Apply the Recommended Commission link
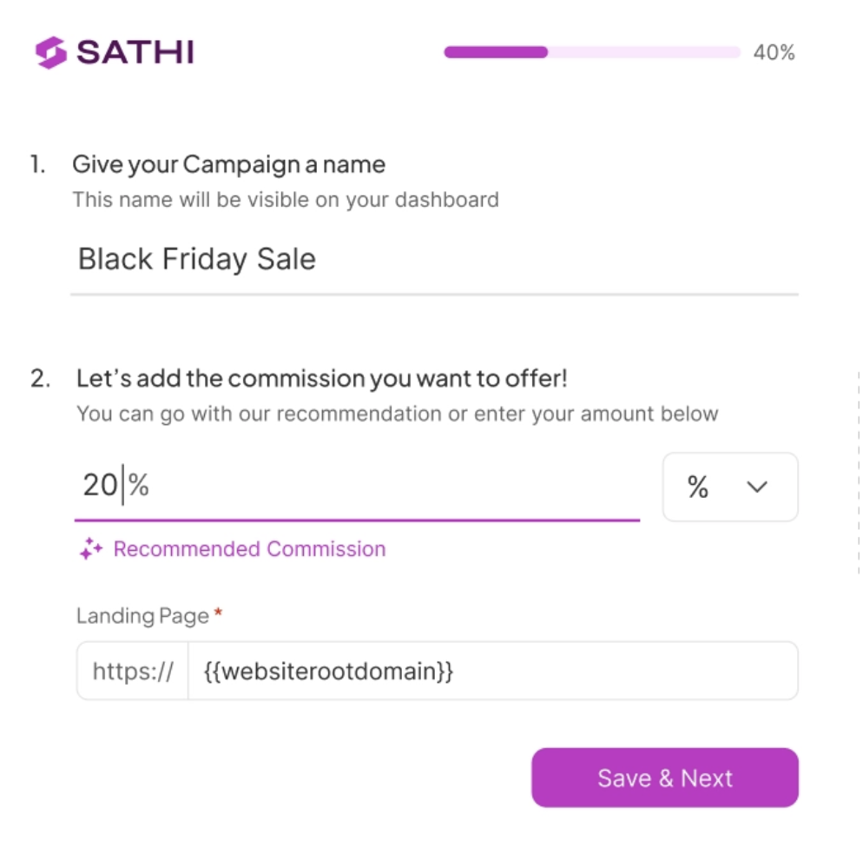Viewport: 863px width, 862px height. tap(249, 549)
